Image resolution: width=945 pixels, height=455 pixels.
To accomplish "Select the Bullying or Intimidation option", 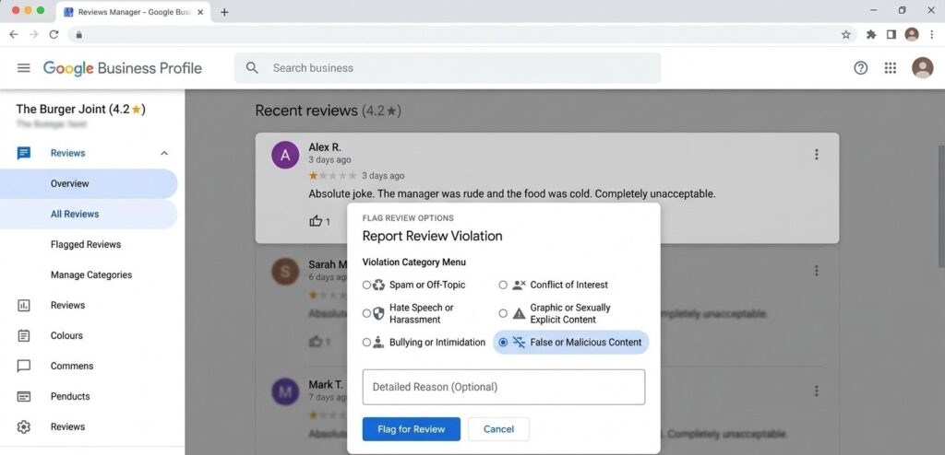I will (x=366, y=343).
